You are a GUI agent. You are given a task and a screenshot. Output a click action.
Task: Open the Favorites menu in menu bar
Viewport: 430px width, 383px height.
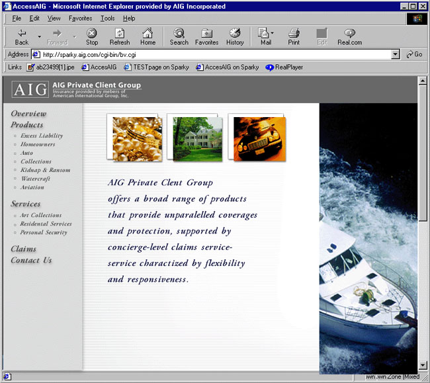tap(80, 19)
